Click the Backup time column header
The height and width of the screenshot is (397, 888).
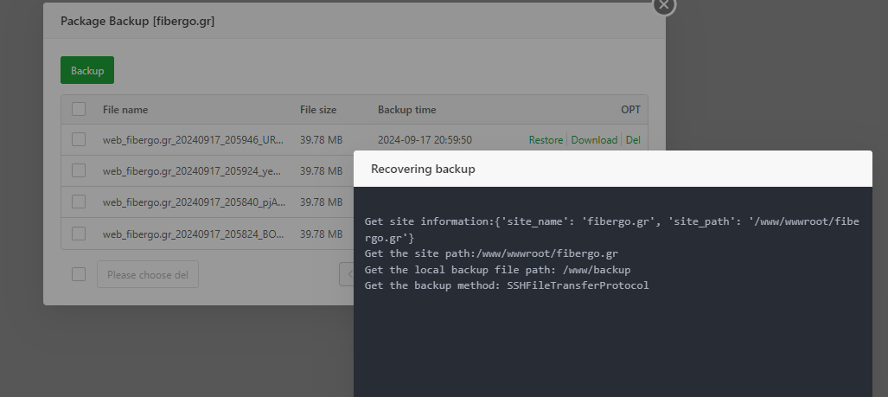pos(406,110)
